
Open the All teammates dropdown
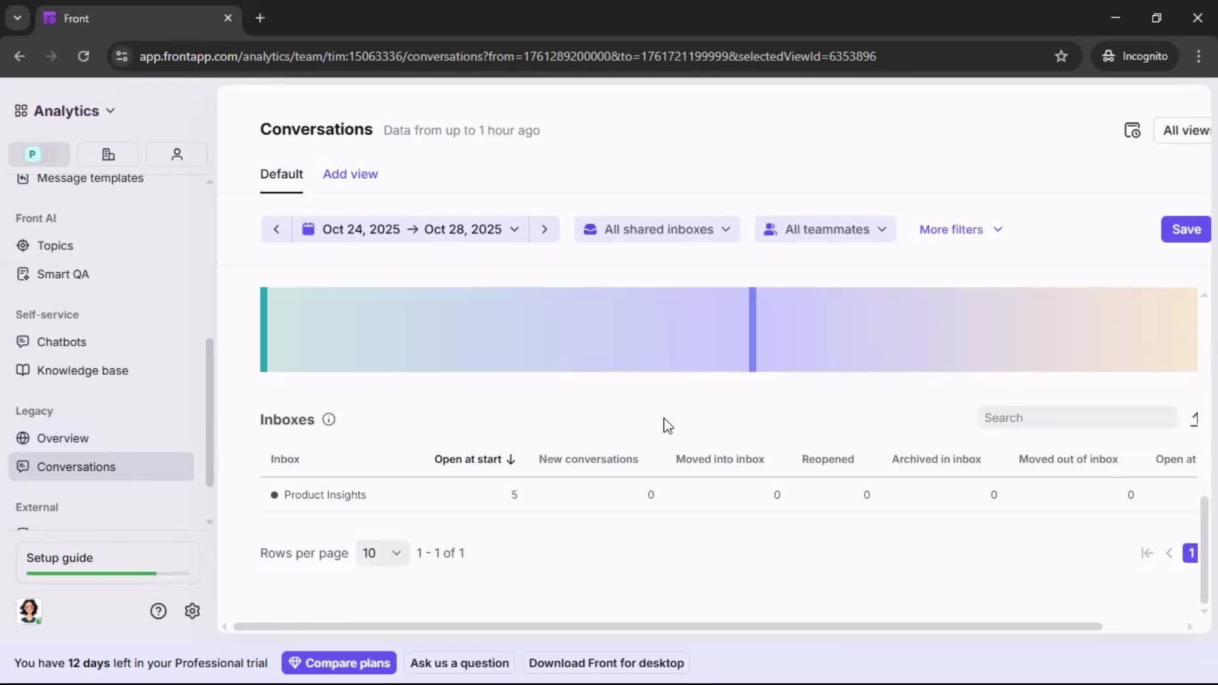tap(825, 229)
